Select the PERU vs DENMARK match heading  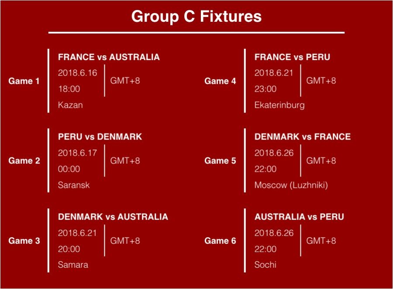tap(100, 137)
